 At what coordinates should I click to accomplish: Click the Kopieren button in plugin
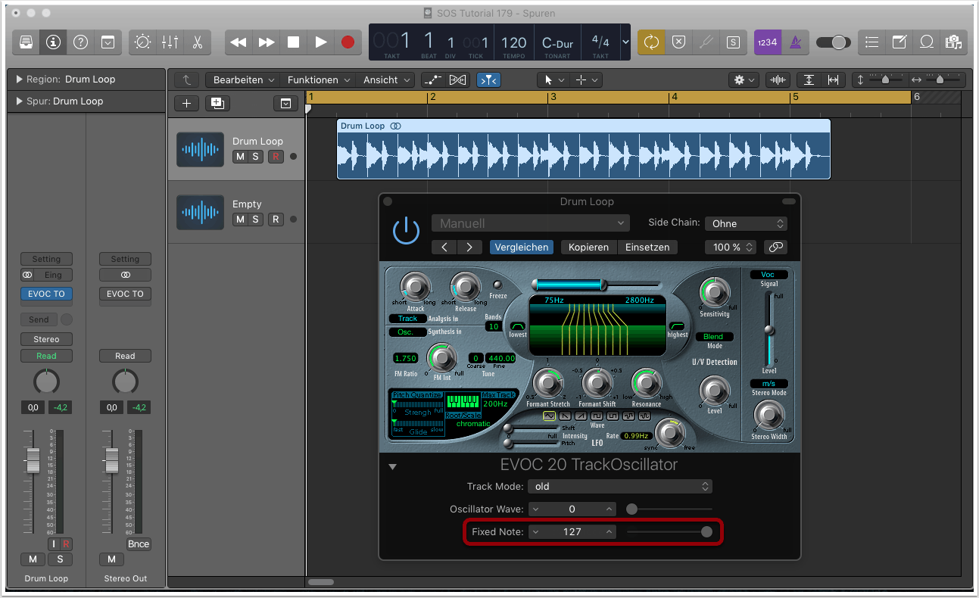tap(588, 247)
